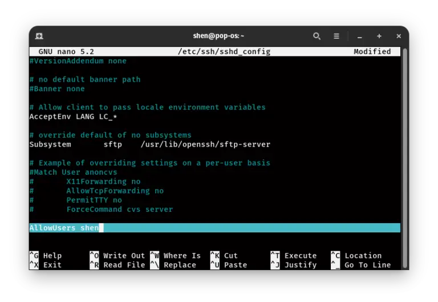Screen dimensions: 438x302
Task: Place cursor on #Banner none line
Action: [57, 88]
